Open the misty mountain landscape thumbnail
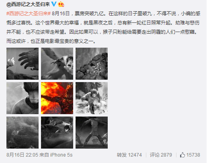The image size is (207, 163). point(23,133)
